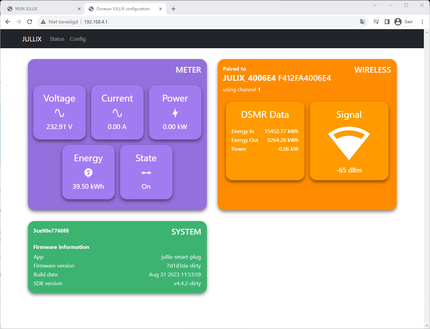Click the 0.00 A current value

pos(117,127)
